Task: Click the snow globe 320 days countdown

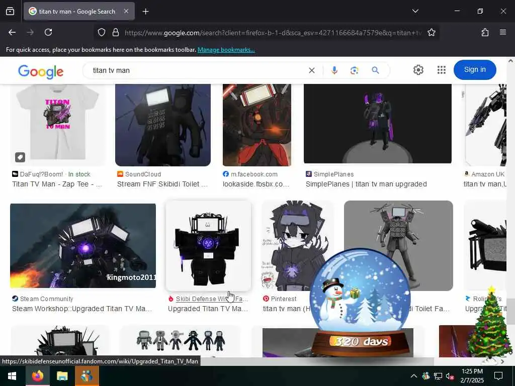Action: tap(360, 303)
